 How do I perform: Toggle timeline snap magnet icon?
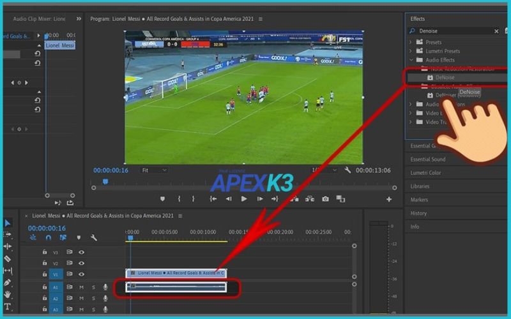click(48, 237)
